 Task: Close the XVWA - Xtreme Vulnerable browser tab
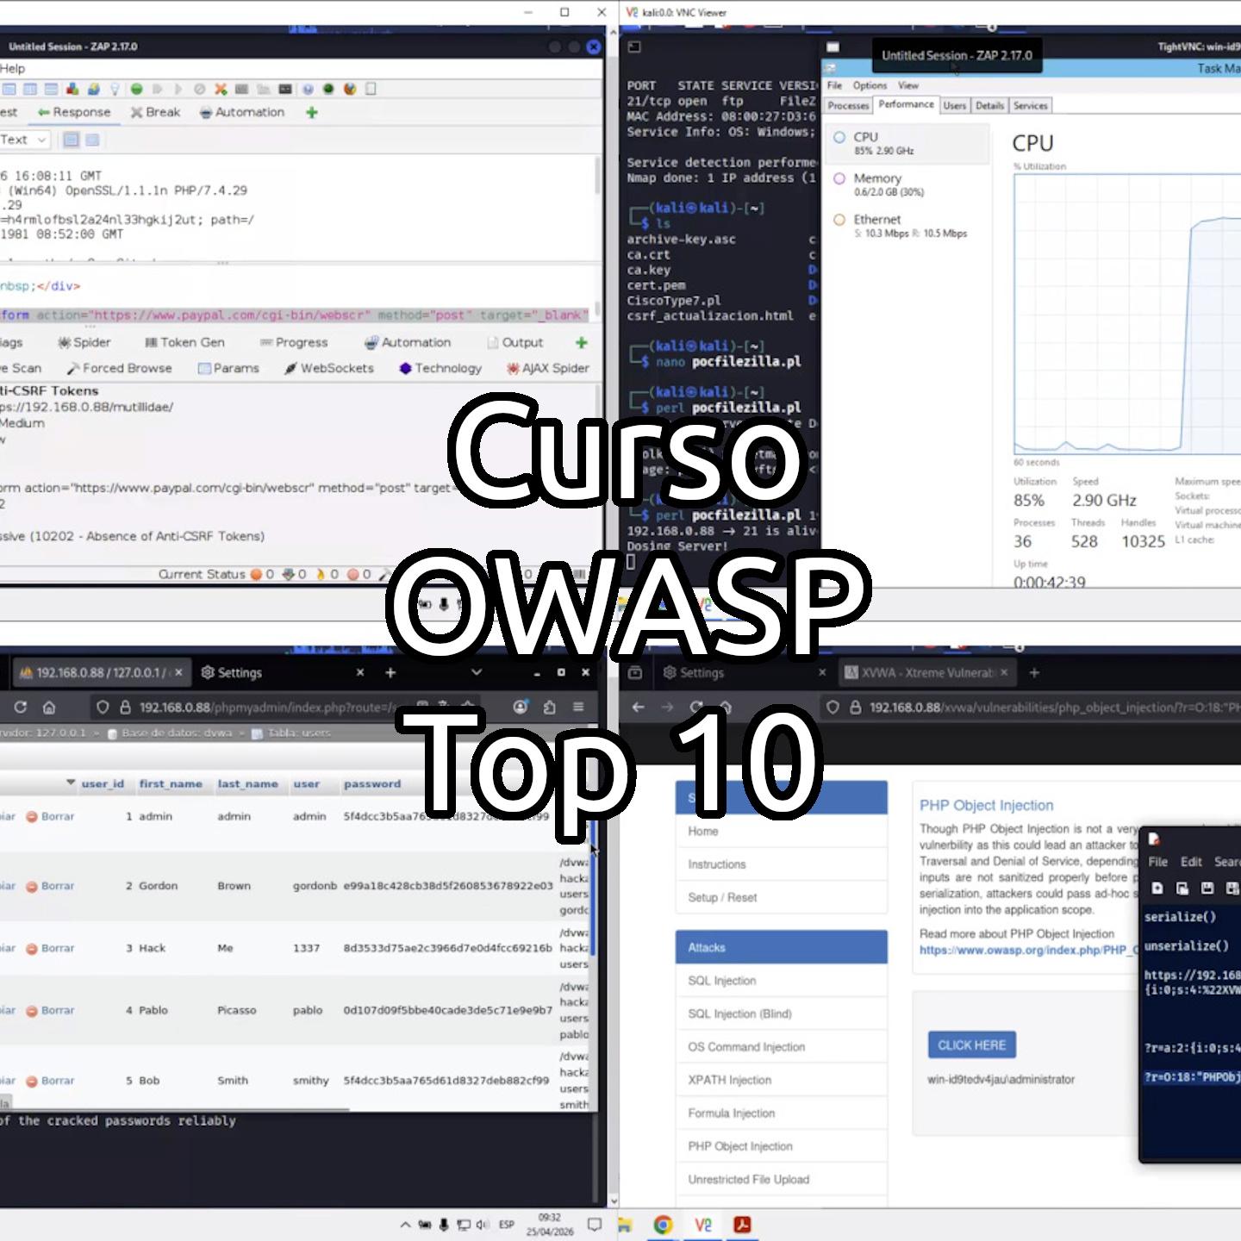coord(1004,672)
